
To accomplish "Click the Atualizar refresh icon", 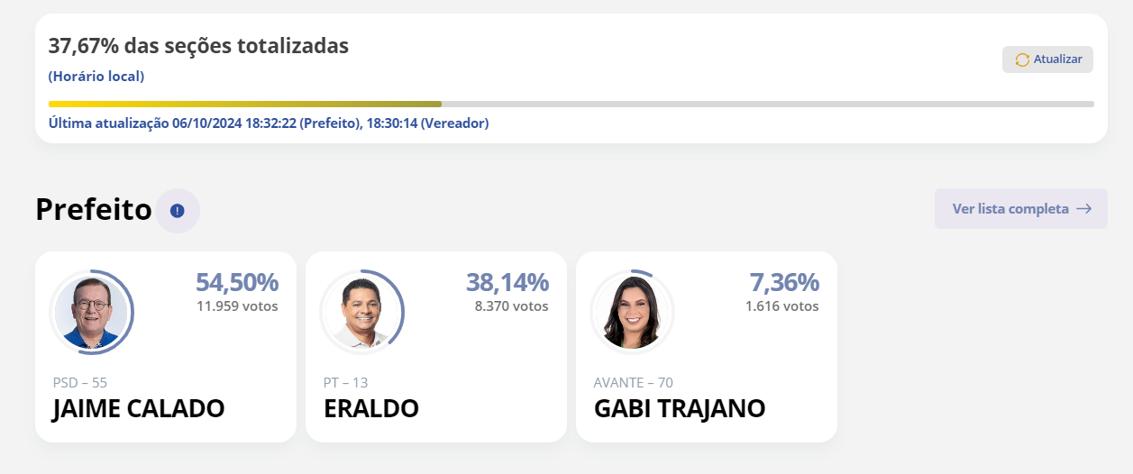I will [x=1022, y=59].
